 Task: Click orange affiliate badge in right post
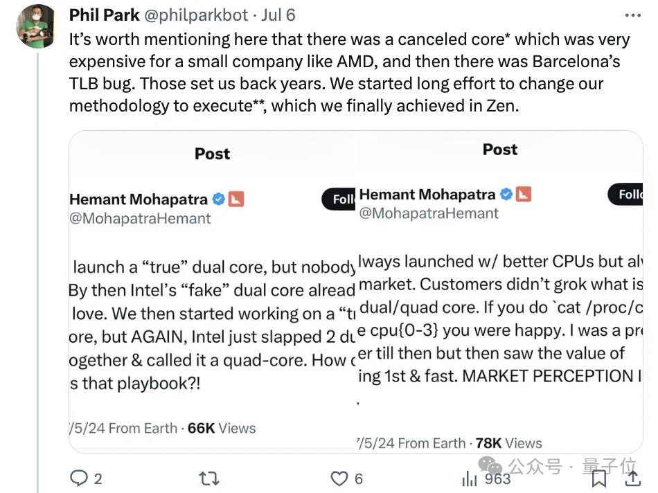[x=524, y=194]
